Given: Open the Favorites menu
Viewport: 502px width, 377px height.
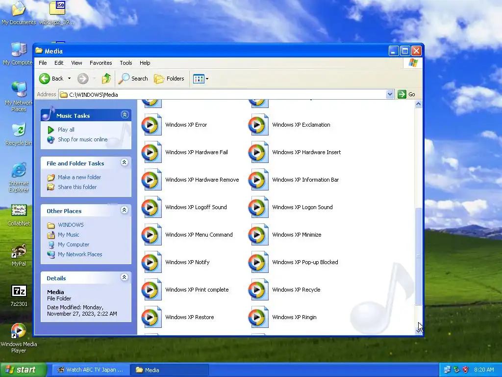Looking at the screenshot, I should click(101, 63).
